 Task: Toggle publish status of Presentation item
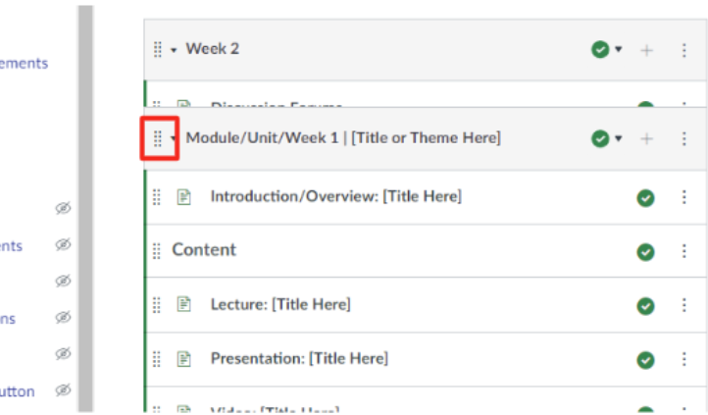(645, 359)
